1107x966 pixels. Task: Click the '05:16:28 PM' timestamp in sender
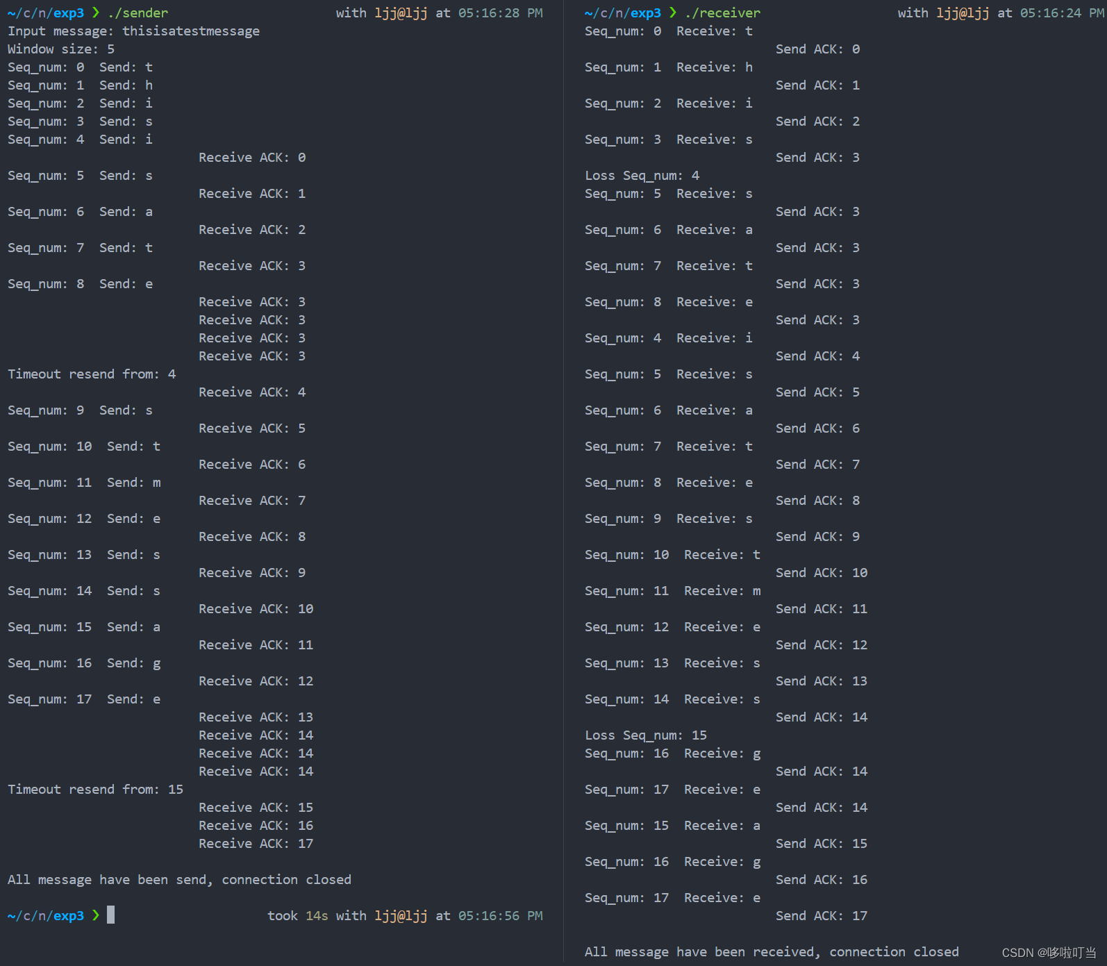[x=501, y=13]
